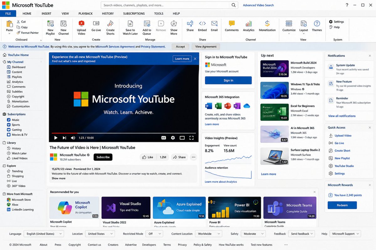Viewport: 376px width, 250px height.
Task: Click the audience retention chart
Action: (x=228, y=174)
